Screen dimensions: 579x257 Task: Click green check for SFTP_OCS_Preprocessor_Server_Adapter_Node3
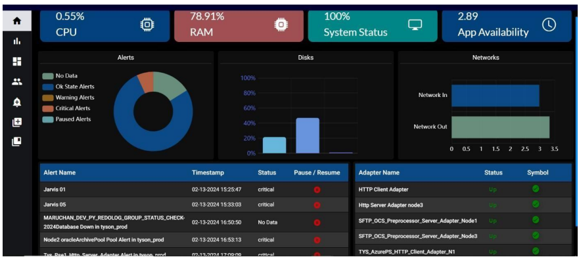coord(536,235)
